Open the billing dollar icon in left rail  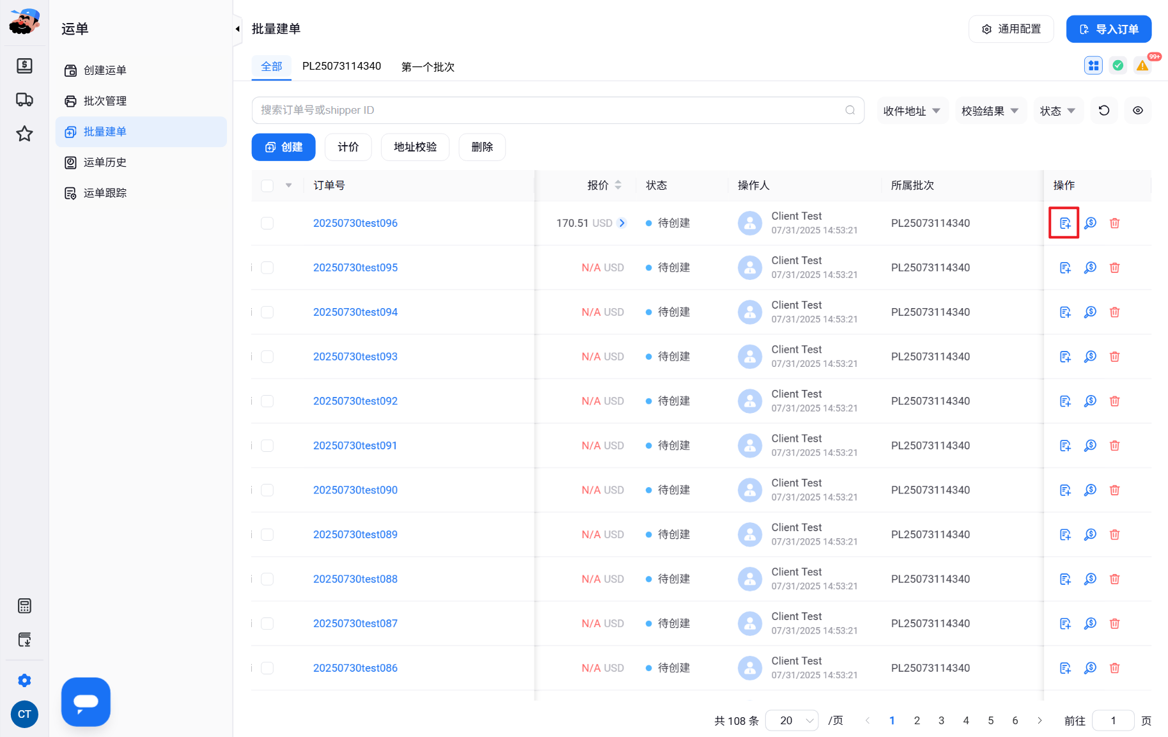coord(24,66)
